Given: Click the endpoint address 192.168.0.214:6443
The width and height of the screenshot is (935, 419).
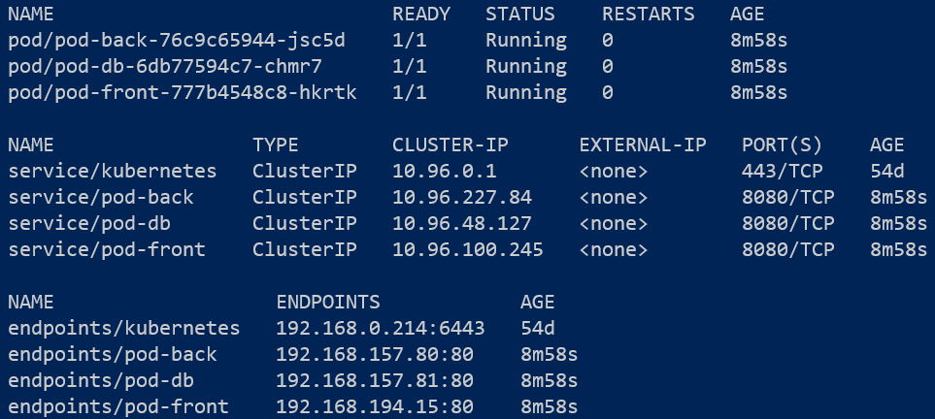Looking at the screenshot, I should click(x=381, y=328).
